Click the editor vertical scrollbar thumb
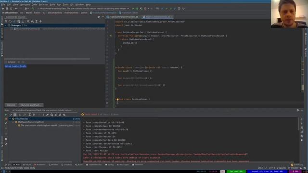 pyautogui.click(x=303, y=87)
